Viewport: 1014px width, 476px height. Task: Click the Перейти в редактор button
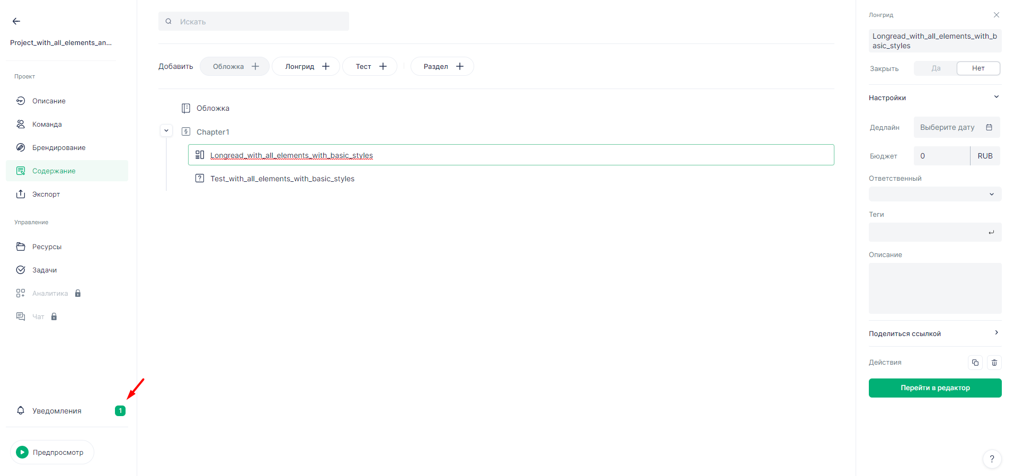(935, 388)
